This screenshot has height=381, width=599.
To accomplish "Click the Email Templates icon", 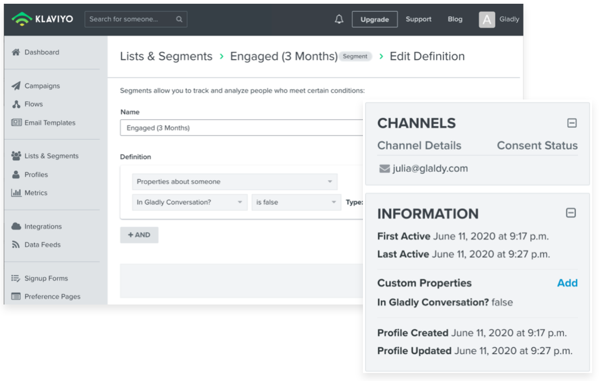I will (x=16, y=122).
